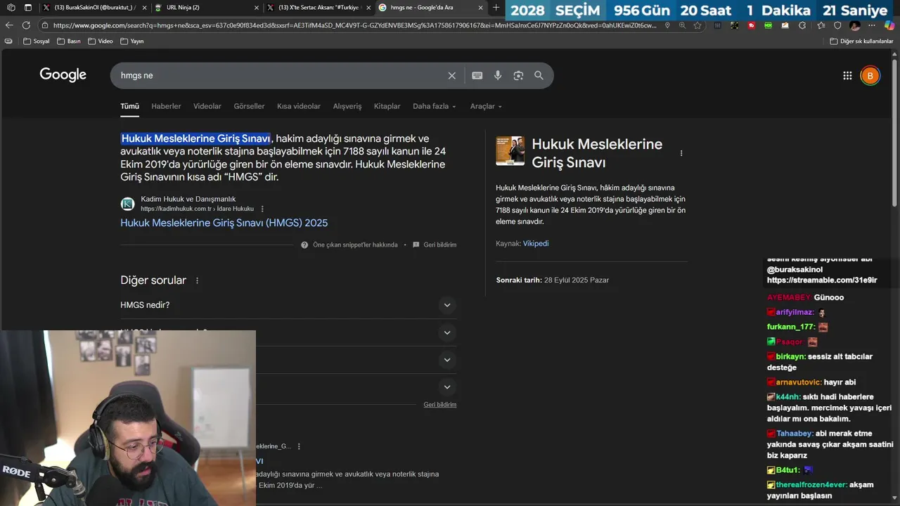This screenshot has width=900, height=506.
Task: Select the 'Tümü' results tab
Action: tap(129, 106)
